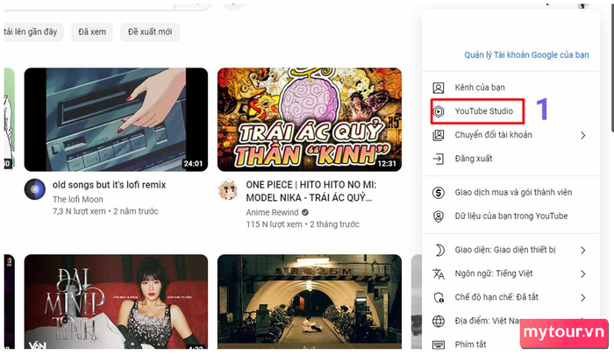
Task: Open The lofi Moon channel avatar
Action: 35,189
